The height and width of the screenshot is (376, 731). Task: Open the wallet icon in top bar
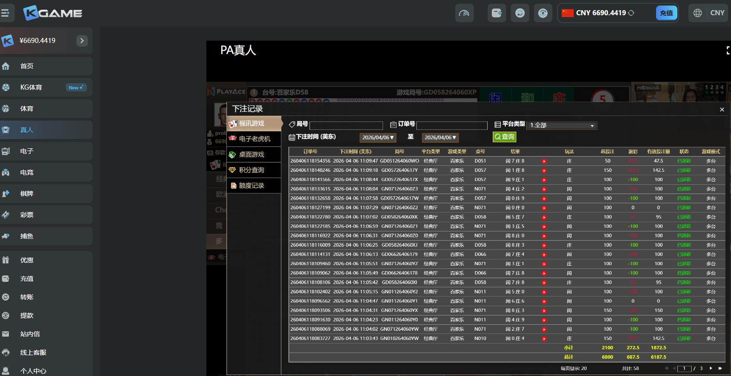[496, 13]
